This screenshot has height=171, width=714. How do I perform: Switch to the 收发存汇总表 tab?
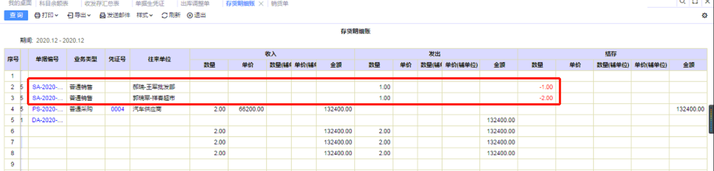102,3
